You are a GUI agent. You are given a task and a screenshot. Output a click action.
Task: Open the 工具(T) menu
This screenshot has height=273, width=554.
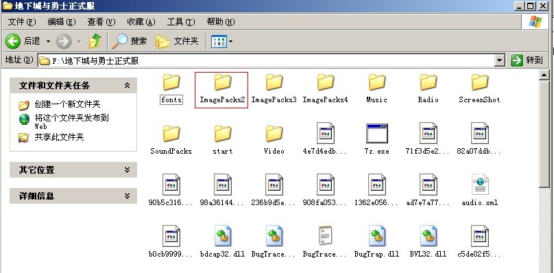[181, 22]
